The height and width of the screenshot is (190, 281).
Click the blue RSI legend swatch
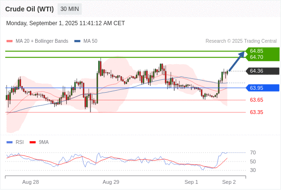10,142
